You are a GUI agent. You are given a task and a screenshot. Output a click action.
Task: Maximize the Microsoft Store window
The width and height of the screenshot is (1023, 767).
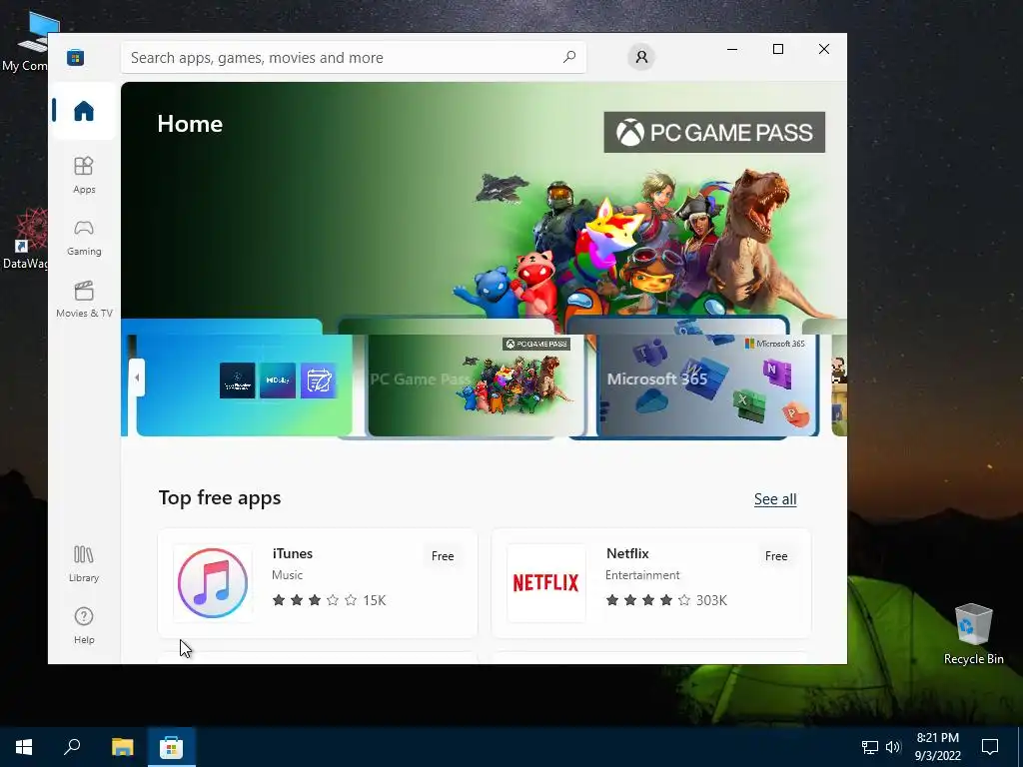[x=777, y=49]
